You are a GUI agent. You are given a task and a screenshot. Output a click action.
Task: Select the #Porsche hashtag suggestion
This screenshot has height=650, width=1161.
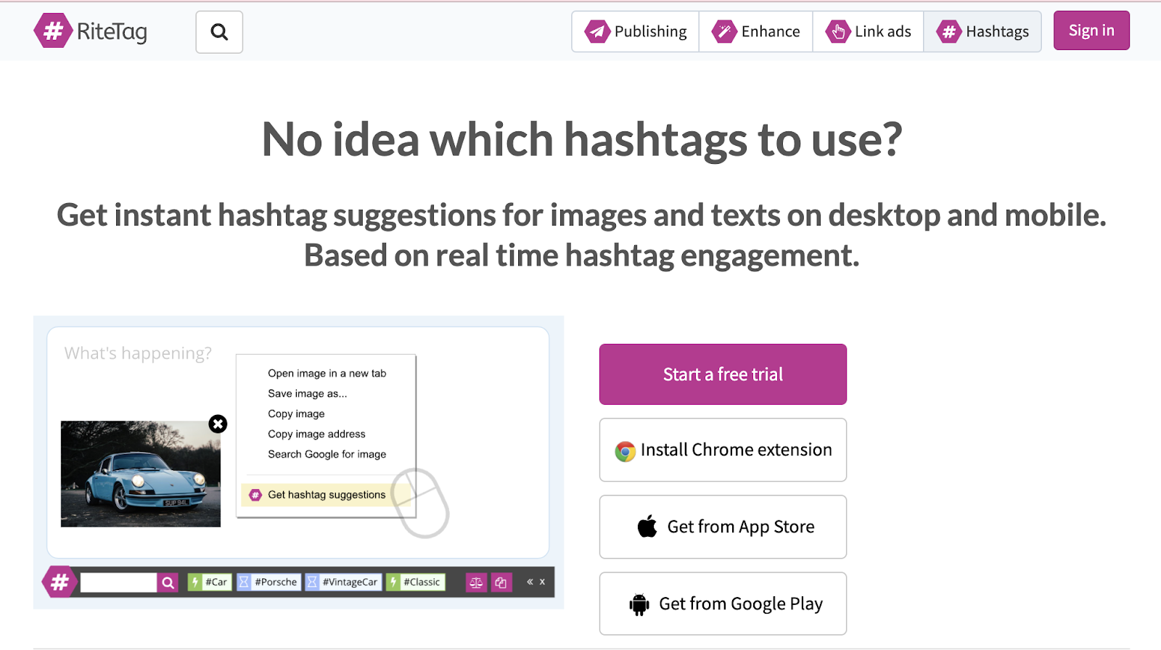pyautogui.click(x=268, y=582)
